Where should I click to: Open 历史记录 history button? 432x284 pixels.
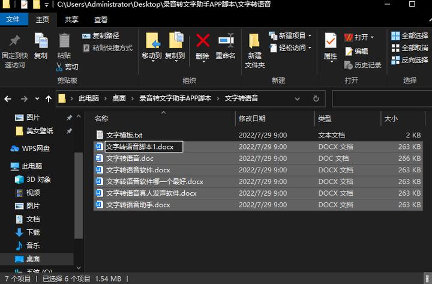(363, 65)
